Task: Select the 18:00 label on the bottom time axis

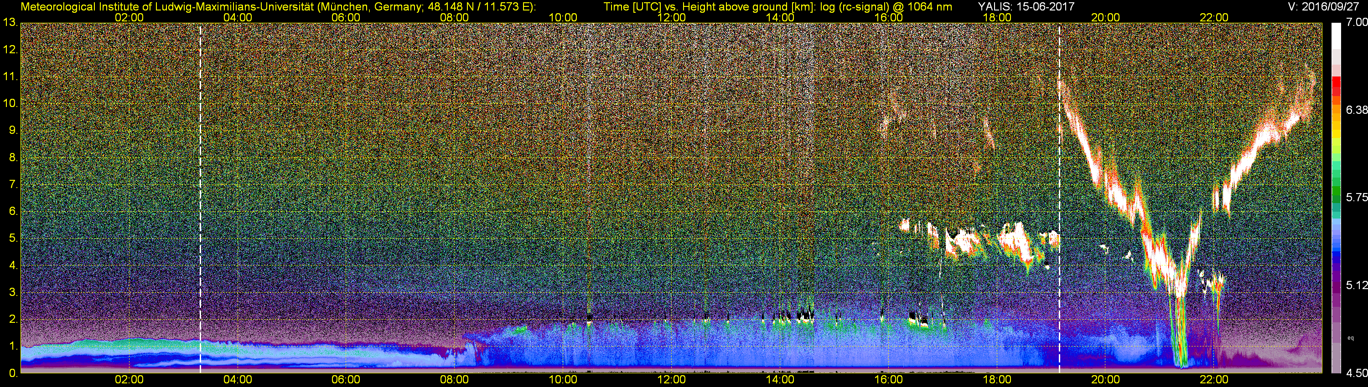Action: (997, 380)
